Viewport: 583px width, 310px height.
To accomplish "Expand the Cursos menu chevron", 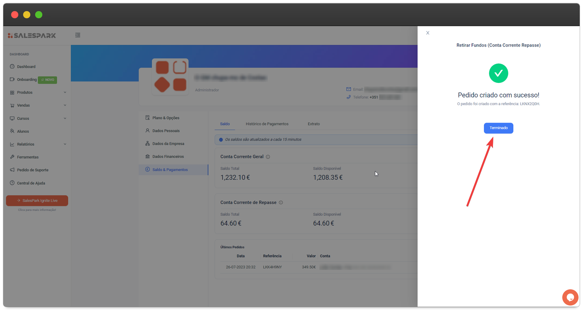I will 65,118.
